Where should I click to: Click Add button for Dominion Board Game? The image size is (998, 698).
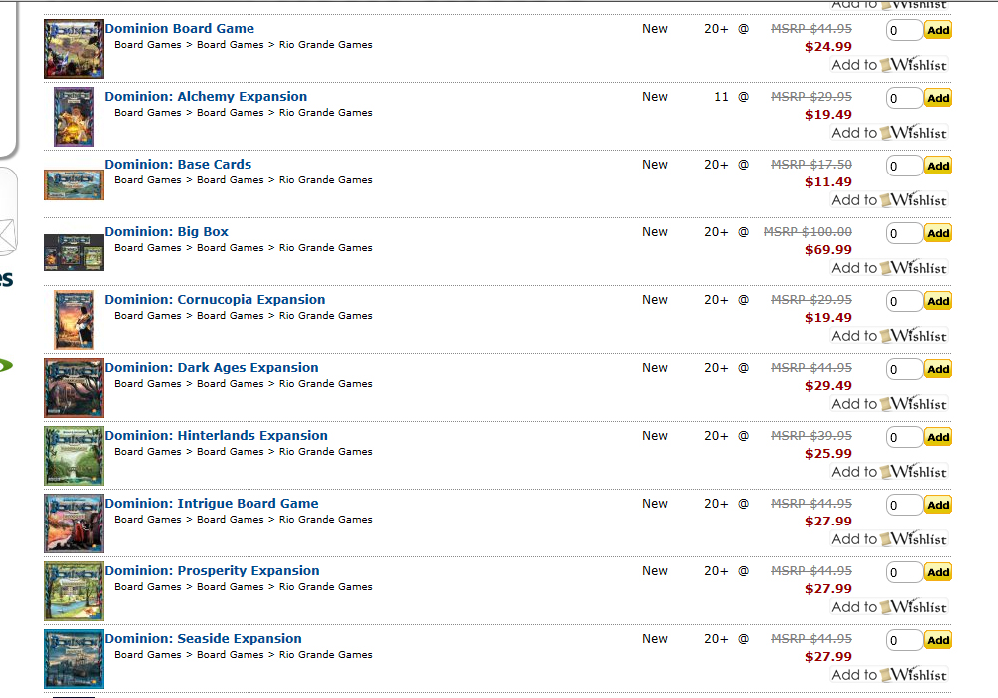tap(938, 30)
